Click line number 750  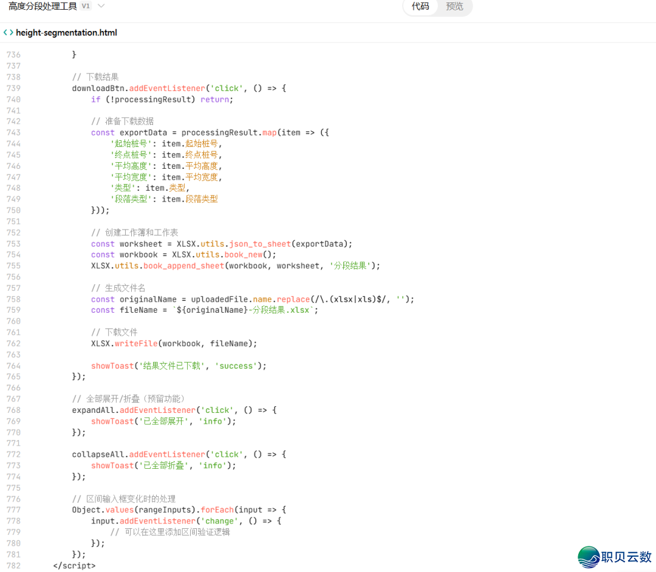click(x=13, y=210)
